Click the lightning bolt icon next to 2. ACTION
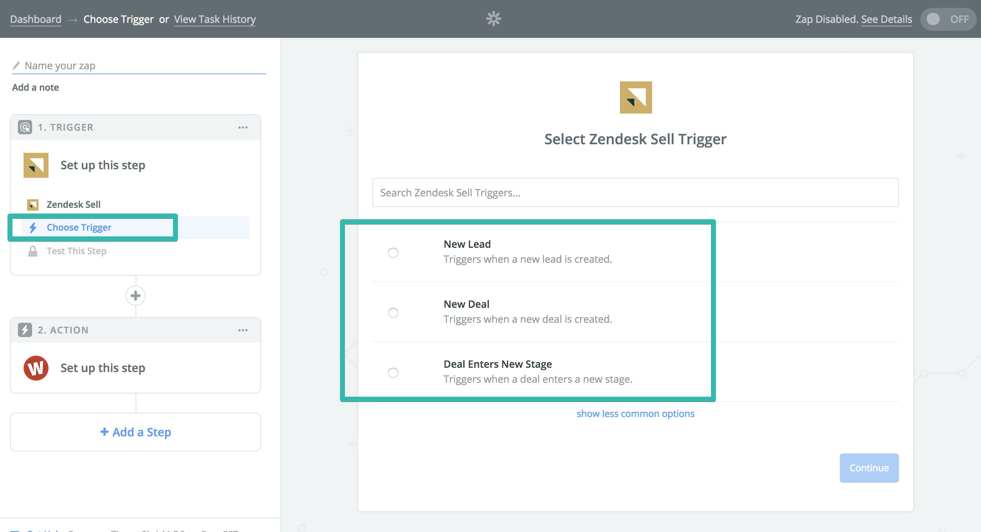 click(x=25, y=330)
